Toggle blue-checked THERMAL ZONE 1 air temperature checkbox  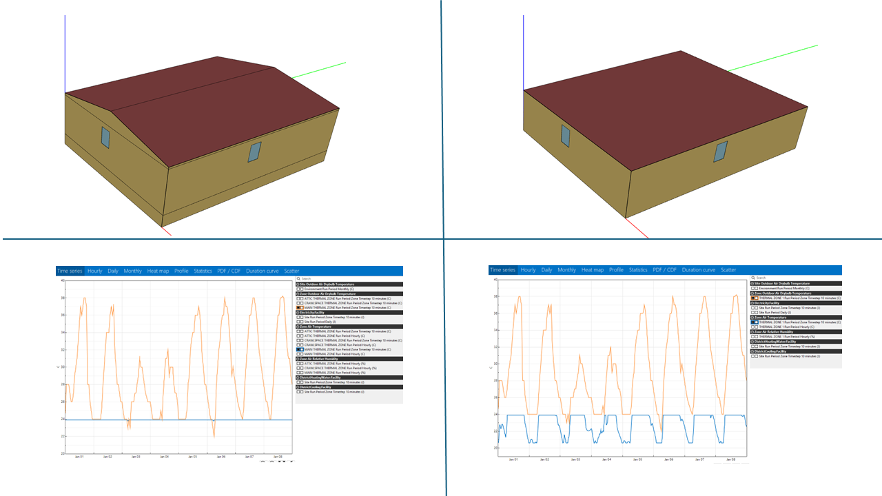coord(753,322)
